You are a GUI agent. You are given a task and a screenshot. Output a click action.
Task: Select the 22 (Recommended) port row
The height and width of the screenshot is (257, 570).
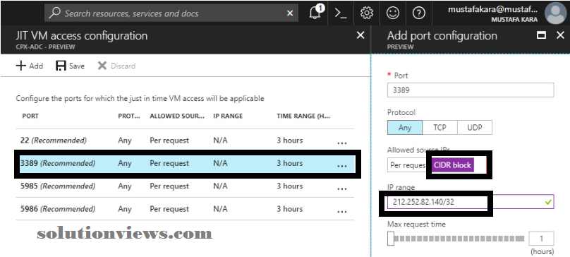pos(185,140)
